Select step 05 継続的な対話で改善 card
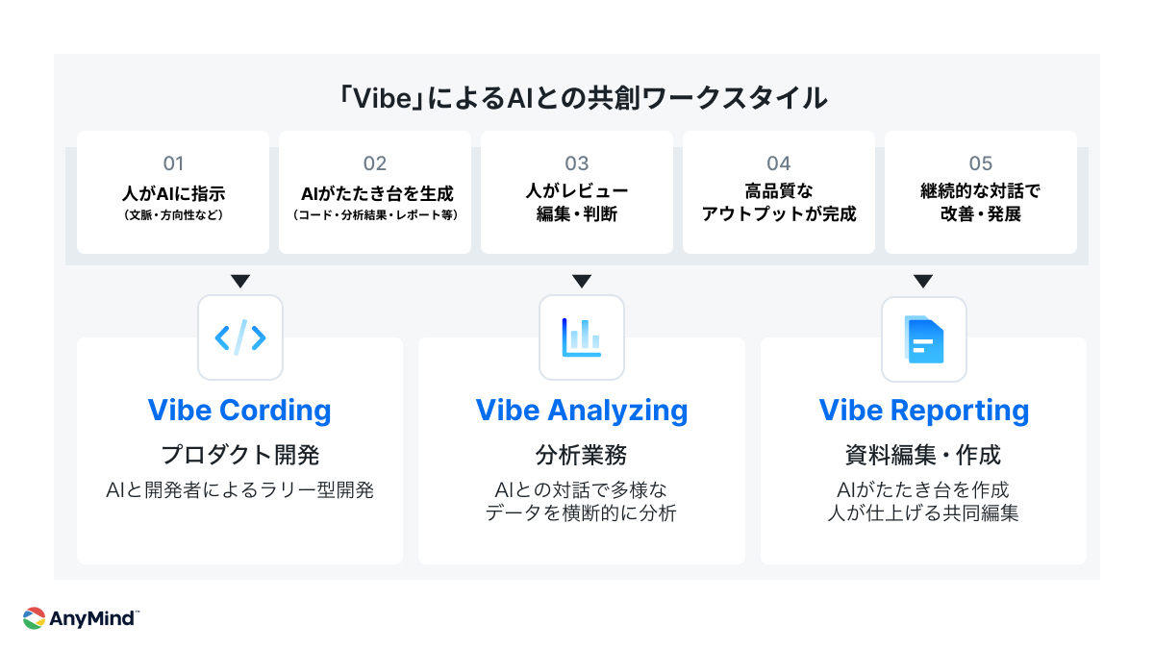 (x=981, y=192)
